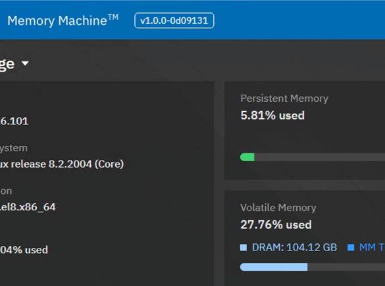Click the light blue volatile memory bar
Viewport: 385px width, 286px height.
click(274, 267)
